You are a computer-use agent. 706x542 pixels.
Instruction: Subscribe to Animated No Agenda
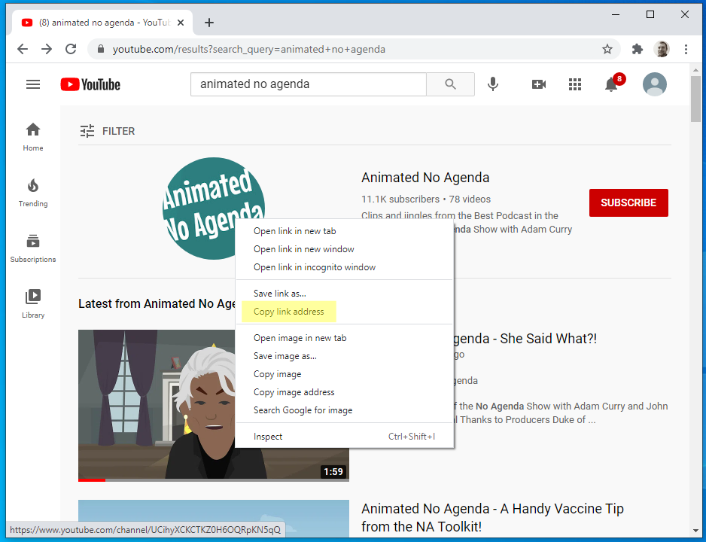tap(628, 202)
